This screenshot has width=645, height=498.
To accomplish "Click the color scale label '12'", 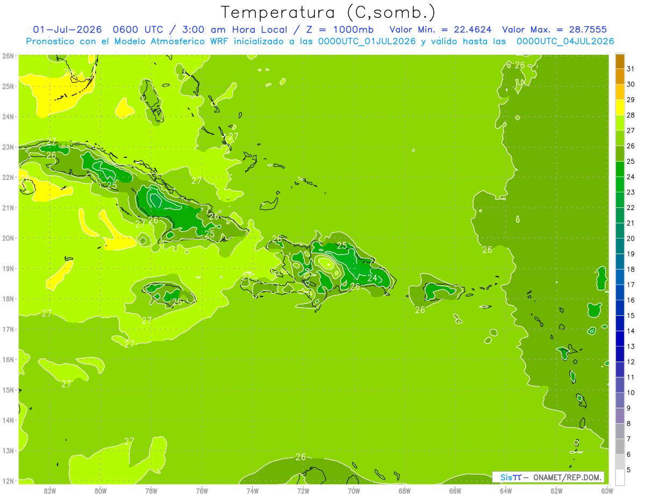I will [x=630, y=362].
